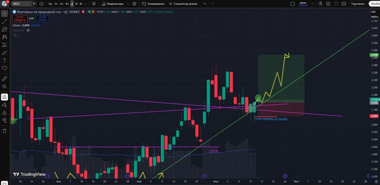Open the heart icons tool
380x185 pixels.
tap(4, 68)
